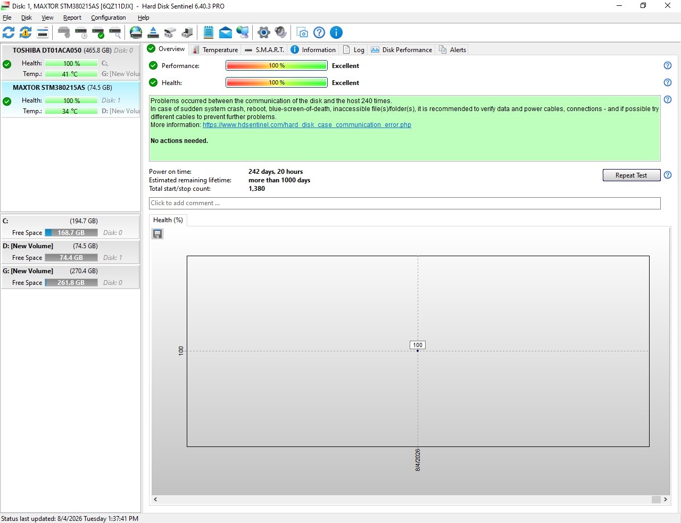
Task: Switch to the Temperature tab
Action: (215, 50)
